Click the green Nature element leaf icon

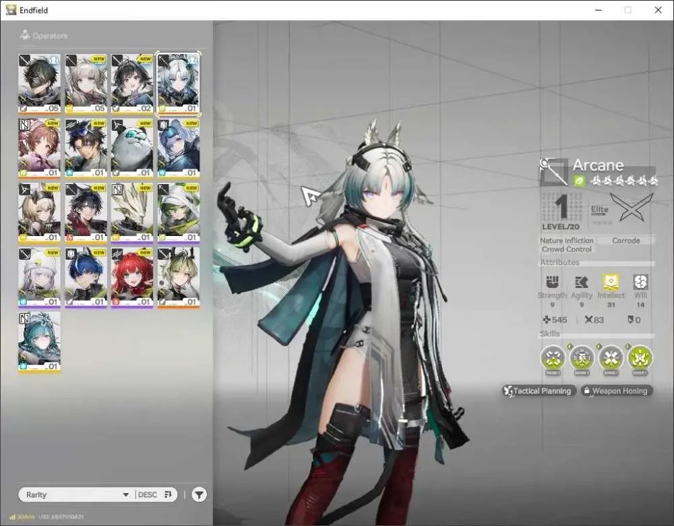(x=580, y=181)
